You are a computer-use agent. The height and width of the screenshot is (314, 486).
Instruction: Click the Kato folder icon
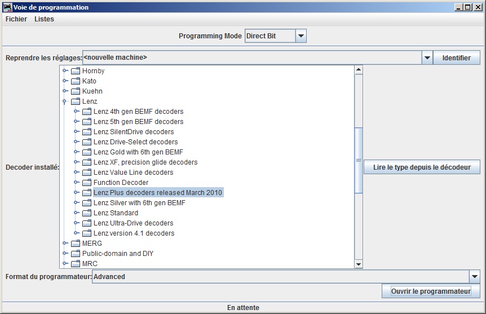[x=76, y=81]
